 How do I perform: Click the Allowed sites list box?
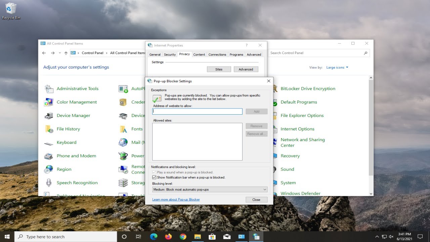198,142
